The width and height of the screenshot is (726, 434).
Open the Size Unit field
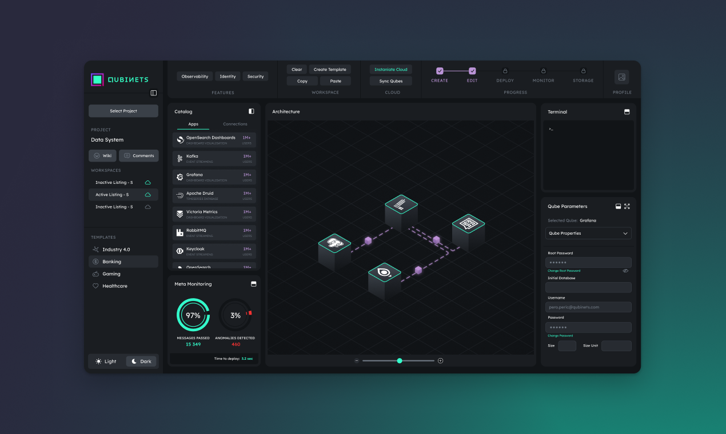click(616, 345)
